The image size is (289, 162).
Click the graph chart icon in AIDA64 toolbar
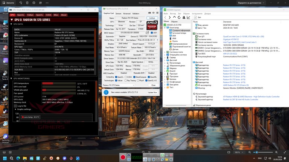[x=189, y=17]
